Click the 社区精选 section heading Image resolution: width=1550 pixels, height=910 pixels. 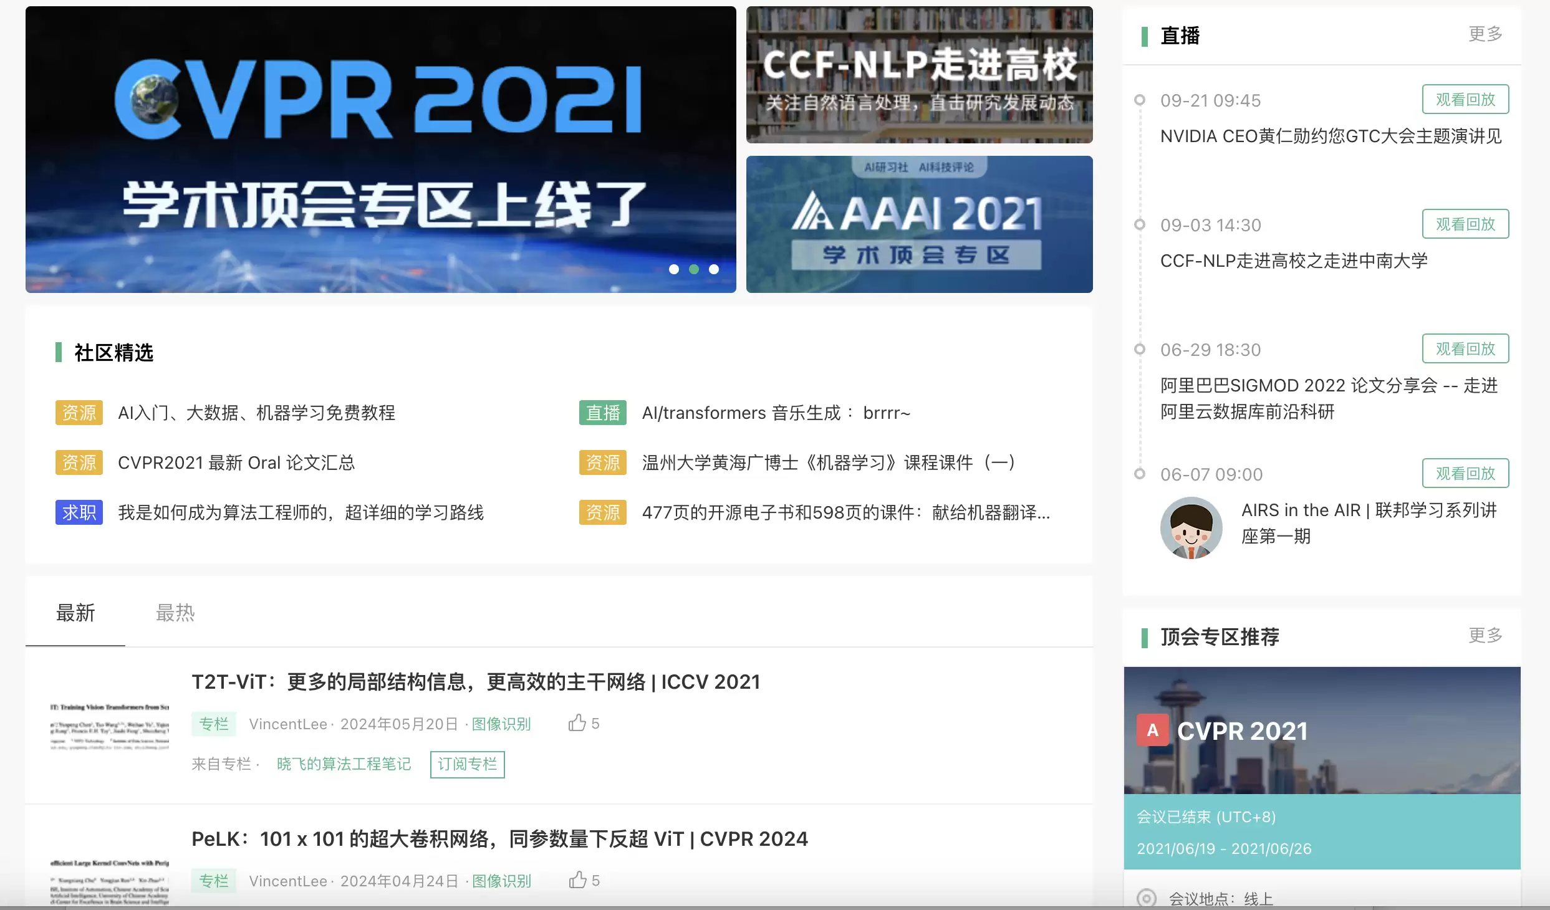click(x=114, y=352)
